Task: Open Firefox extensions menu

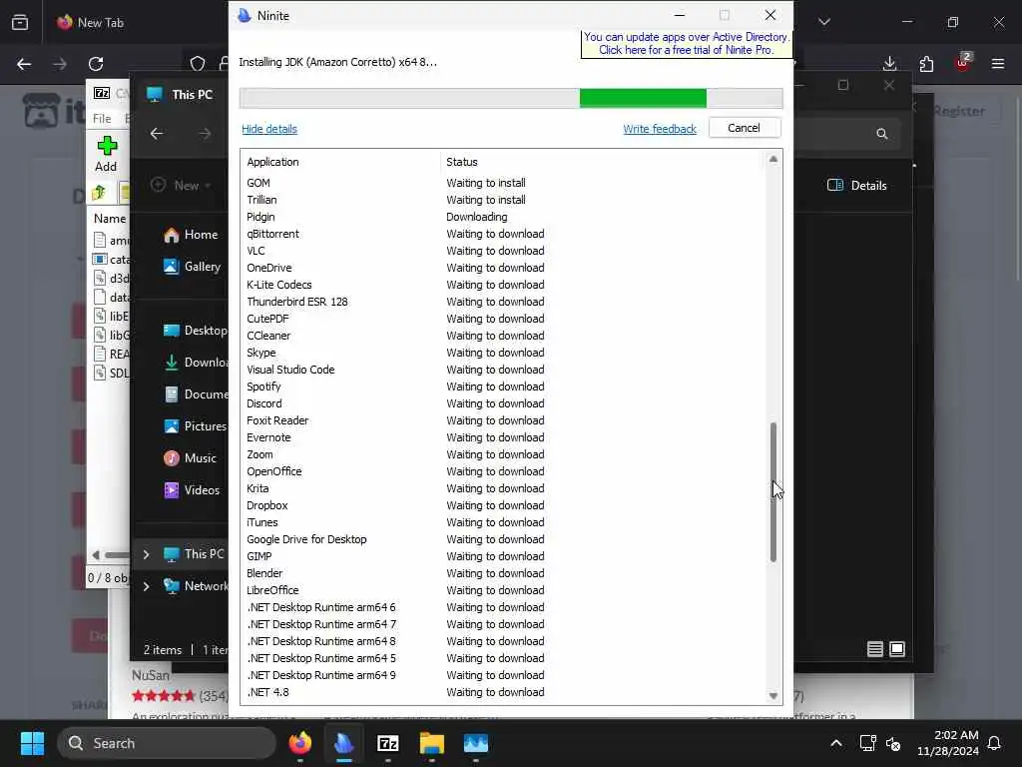Action: [926, 64]
